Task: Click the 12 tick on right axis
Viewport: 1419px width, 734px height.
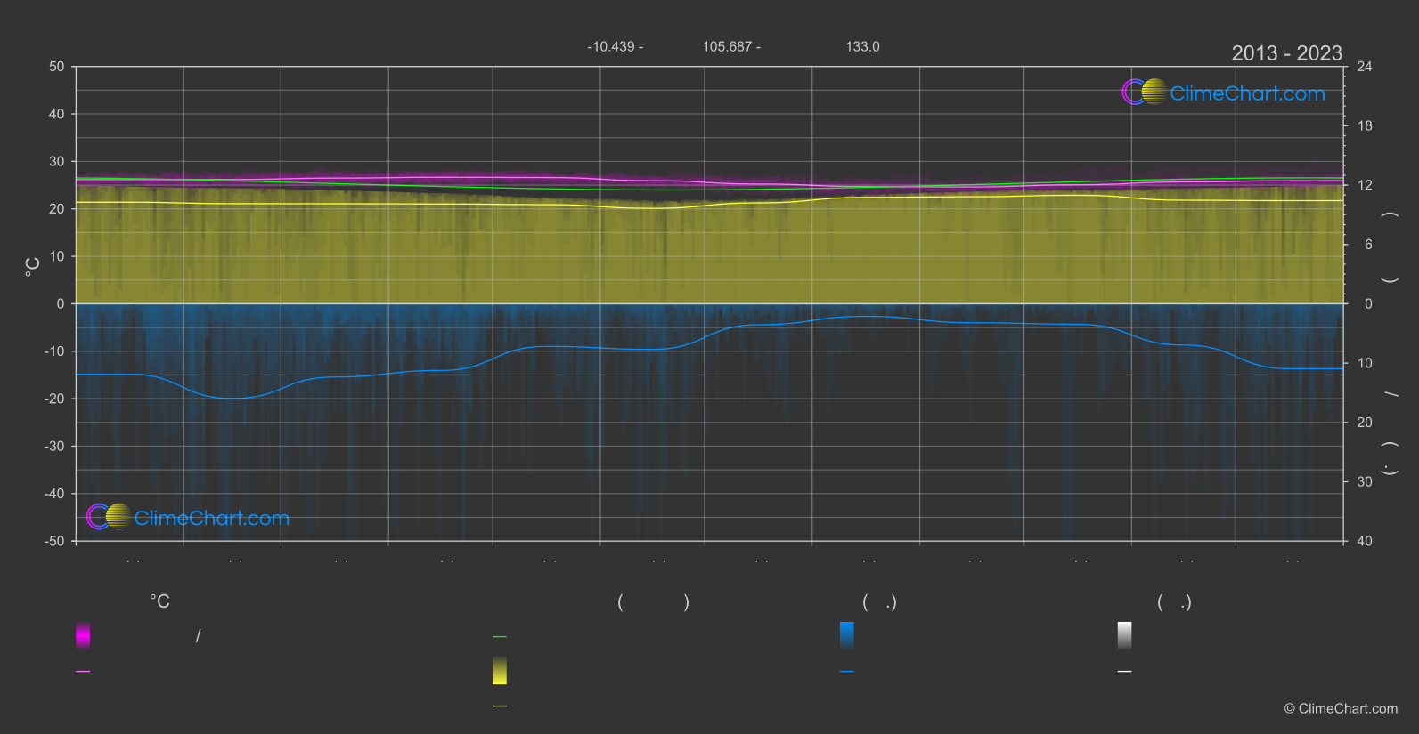Action: (1365, 185)
